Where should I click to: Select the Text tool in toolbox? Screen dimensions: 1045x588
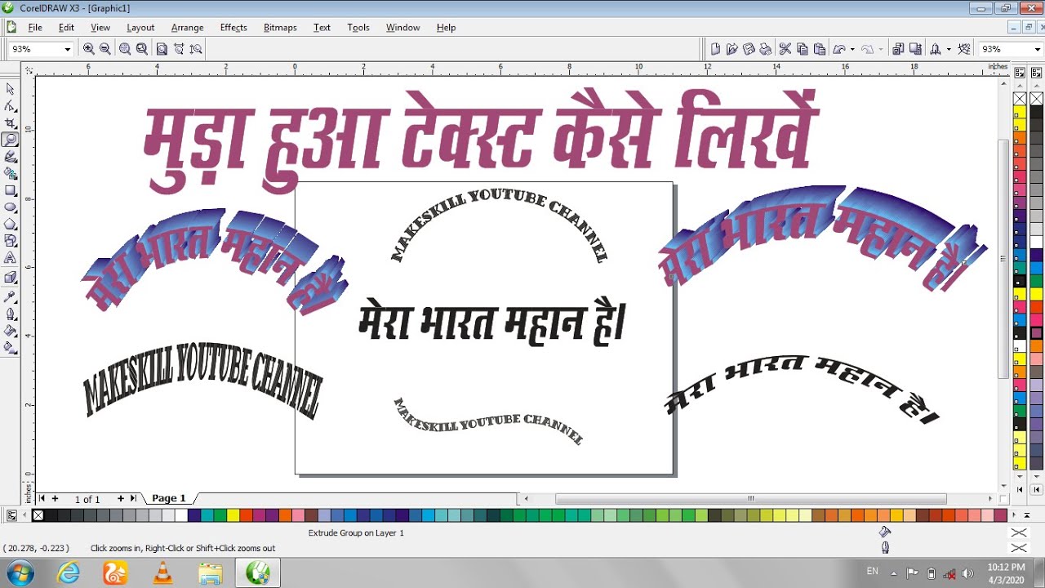click(x=10, y=258)
